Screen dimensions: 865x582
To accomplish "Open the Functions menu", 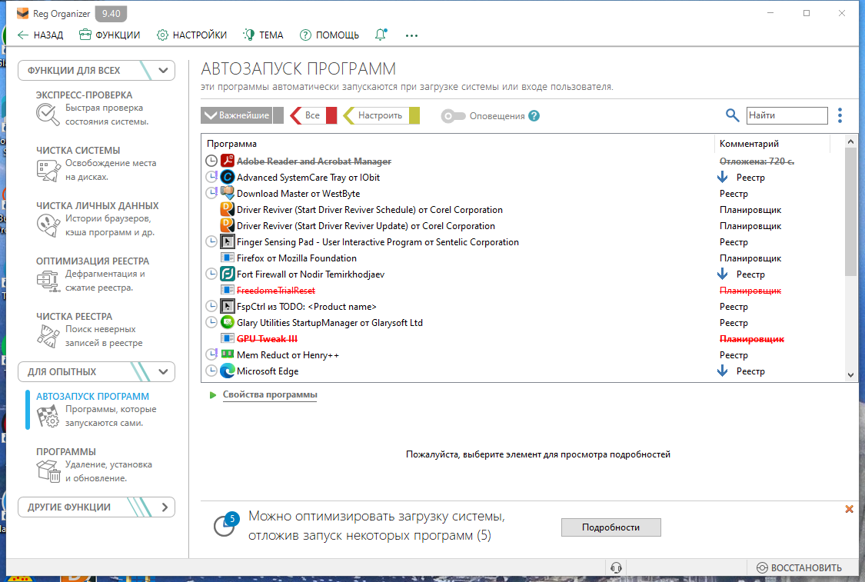I will (110, 35).
